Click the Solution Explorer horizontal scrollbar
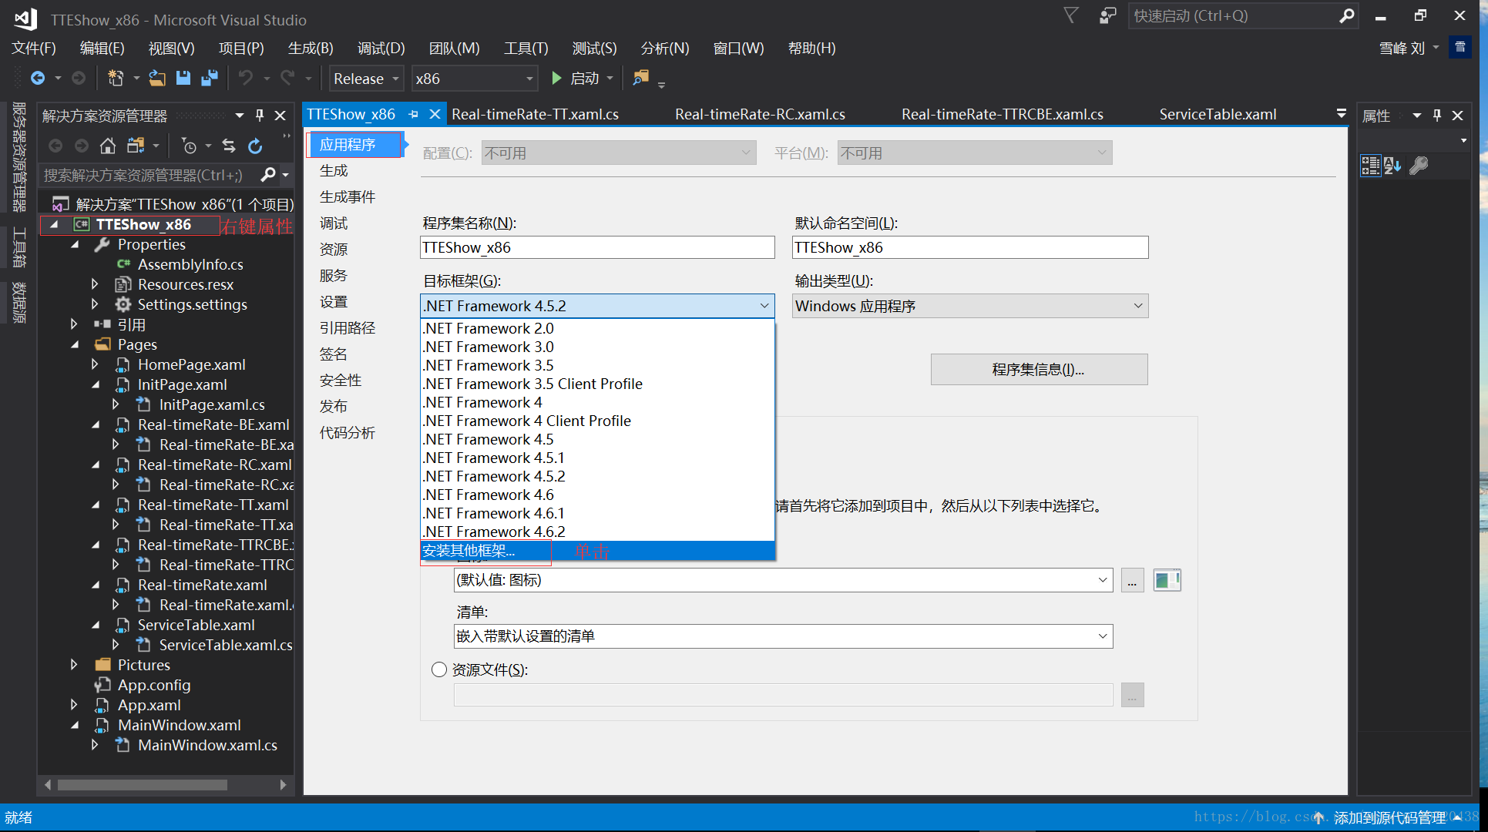The height and width of the screenshot is (832, 1488). click(x=143, y=785)
